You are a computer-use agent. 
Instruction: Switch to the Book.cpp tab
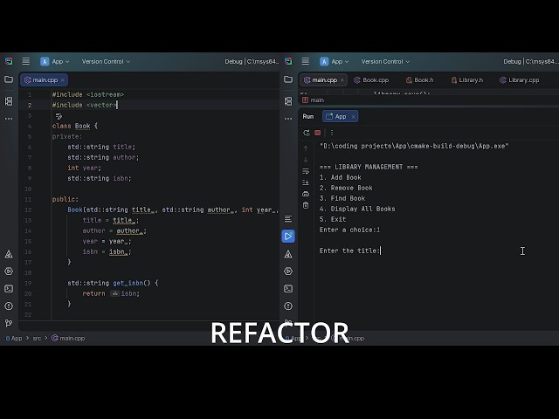(371, 79)
